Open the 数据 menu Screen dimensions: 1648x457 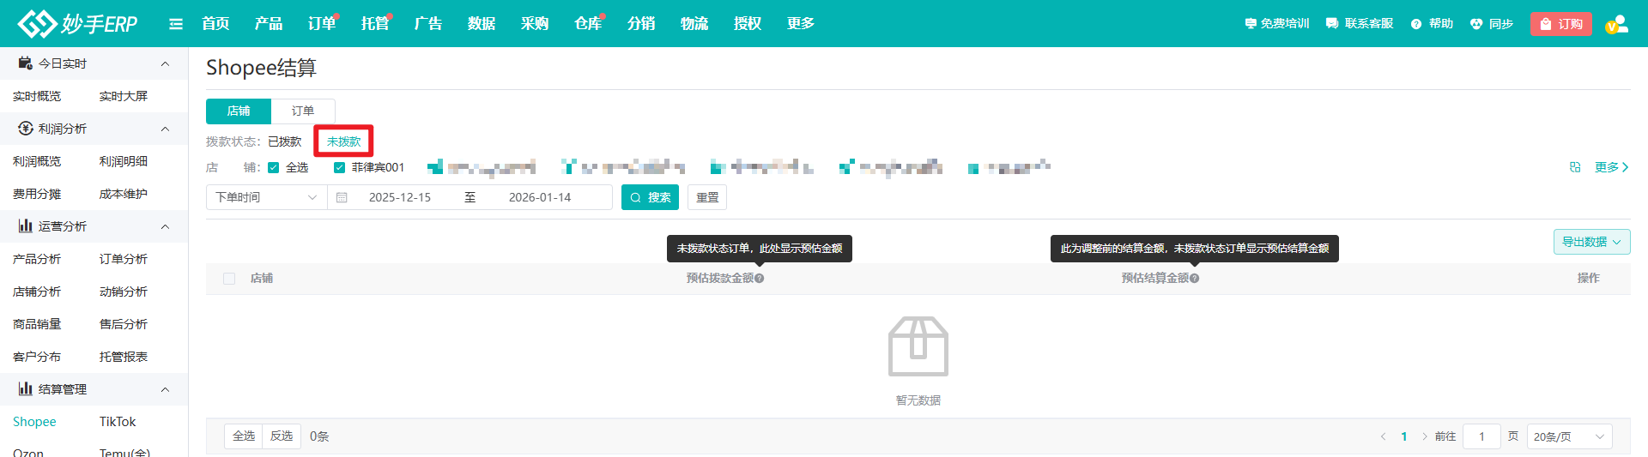pyautogui.click(x=482, y=23)
